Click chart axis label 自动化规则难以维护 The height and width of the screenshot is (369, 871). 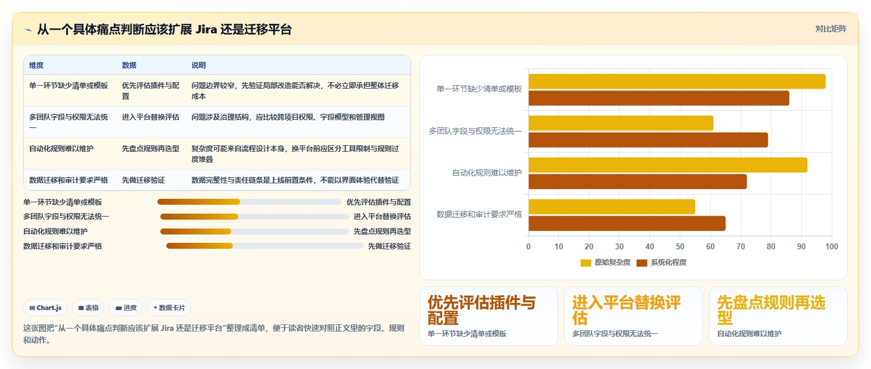coord(487,173)
